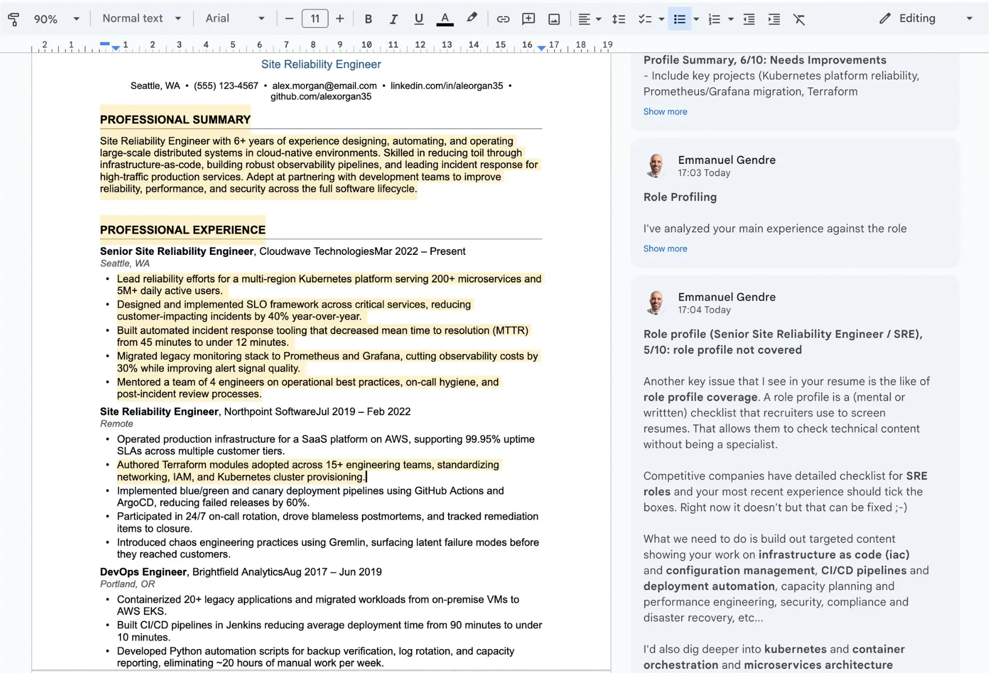Click 'Role Profiling' comment heading
Image resolution: width=989 pixels, height=673 pixels.
(x=680, y=197)
